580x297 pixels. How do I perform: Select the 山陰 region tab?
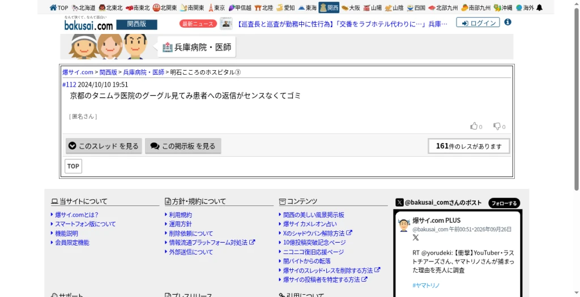point(394,7)
